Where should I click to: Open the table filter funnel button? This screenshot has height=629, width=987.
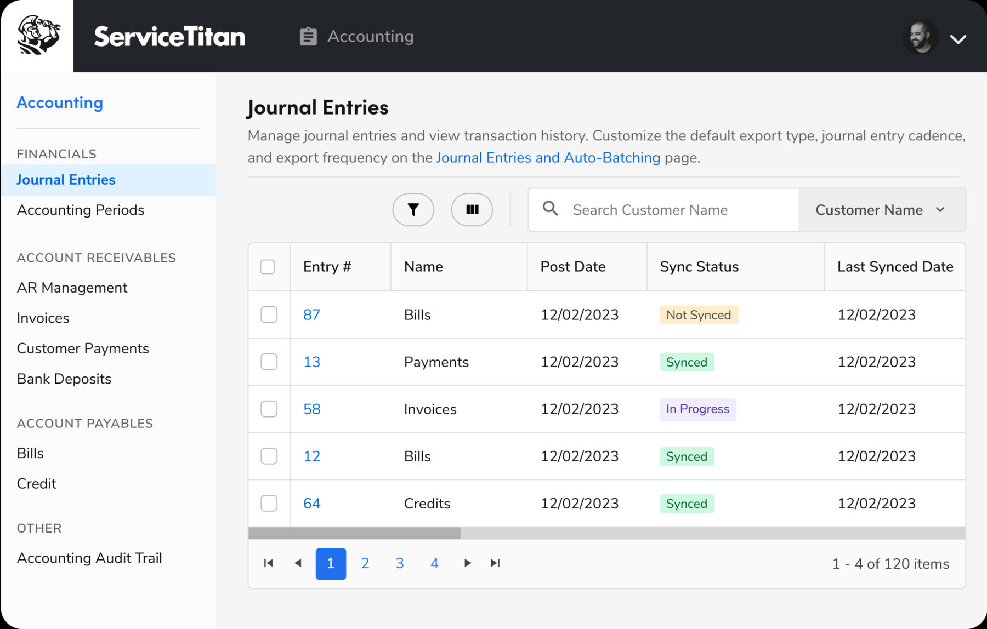click(413, 209)
